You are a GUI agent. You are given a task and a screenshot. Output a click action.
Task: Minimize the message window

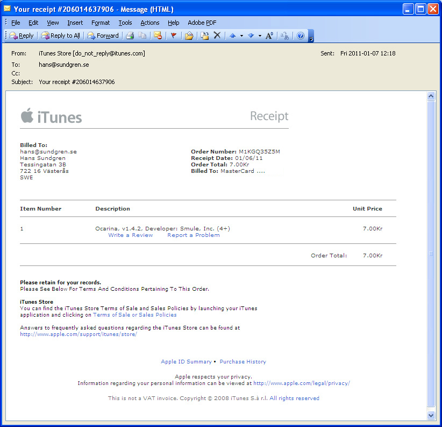point(408,9)
